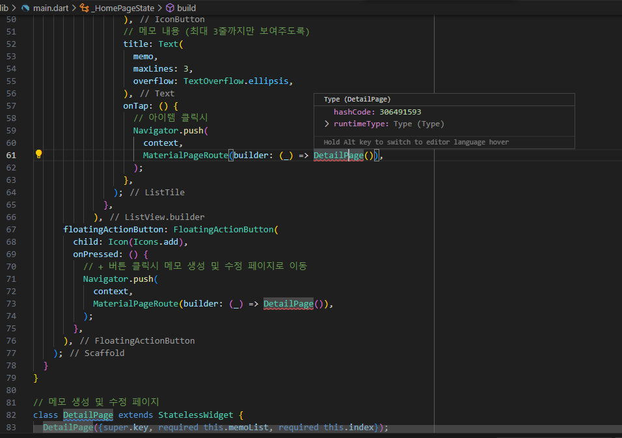Click the // IconButton closing label on line 50

click(172, 20)
